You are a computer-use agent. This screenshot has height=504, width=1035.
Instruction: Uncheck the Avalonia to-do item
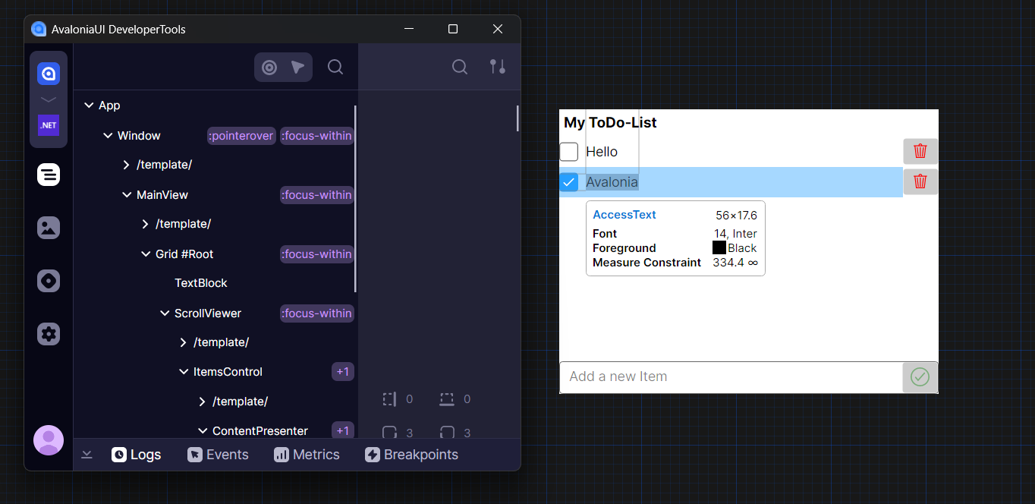click(569, 181)
